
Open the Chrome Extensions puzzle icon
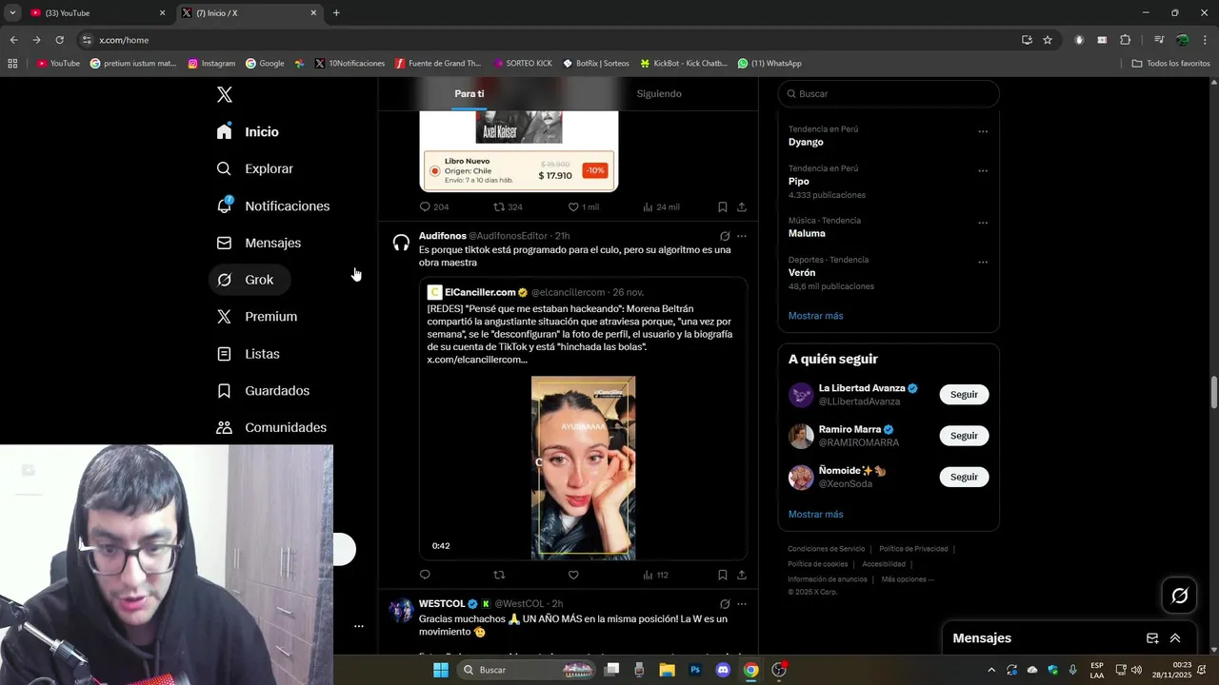[1125, 40]
